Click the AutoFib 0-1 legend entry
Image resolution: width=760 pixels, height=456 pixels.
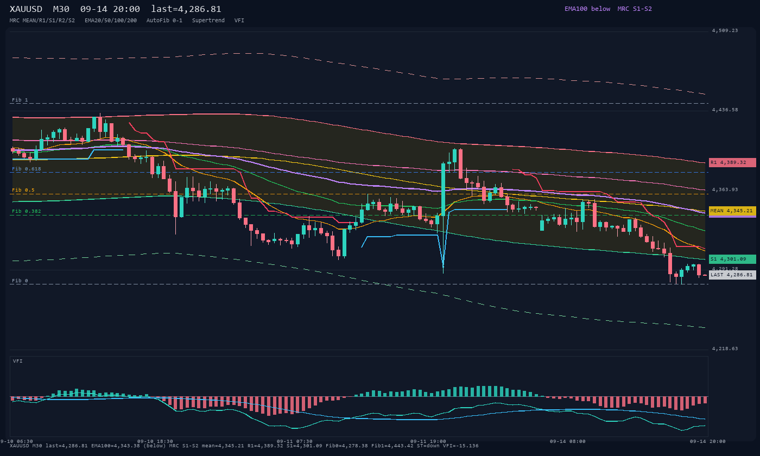coord(164,20)
